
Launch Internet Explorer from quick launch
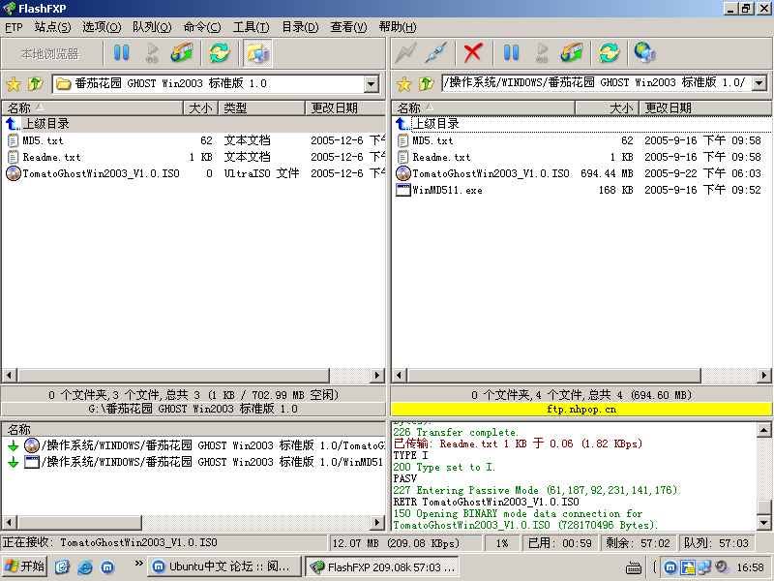pos(85,566)
